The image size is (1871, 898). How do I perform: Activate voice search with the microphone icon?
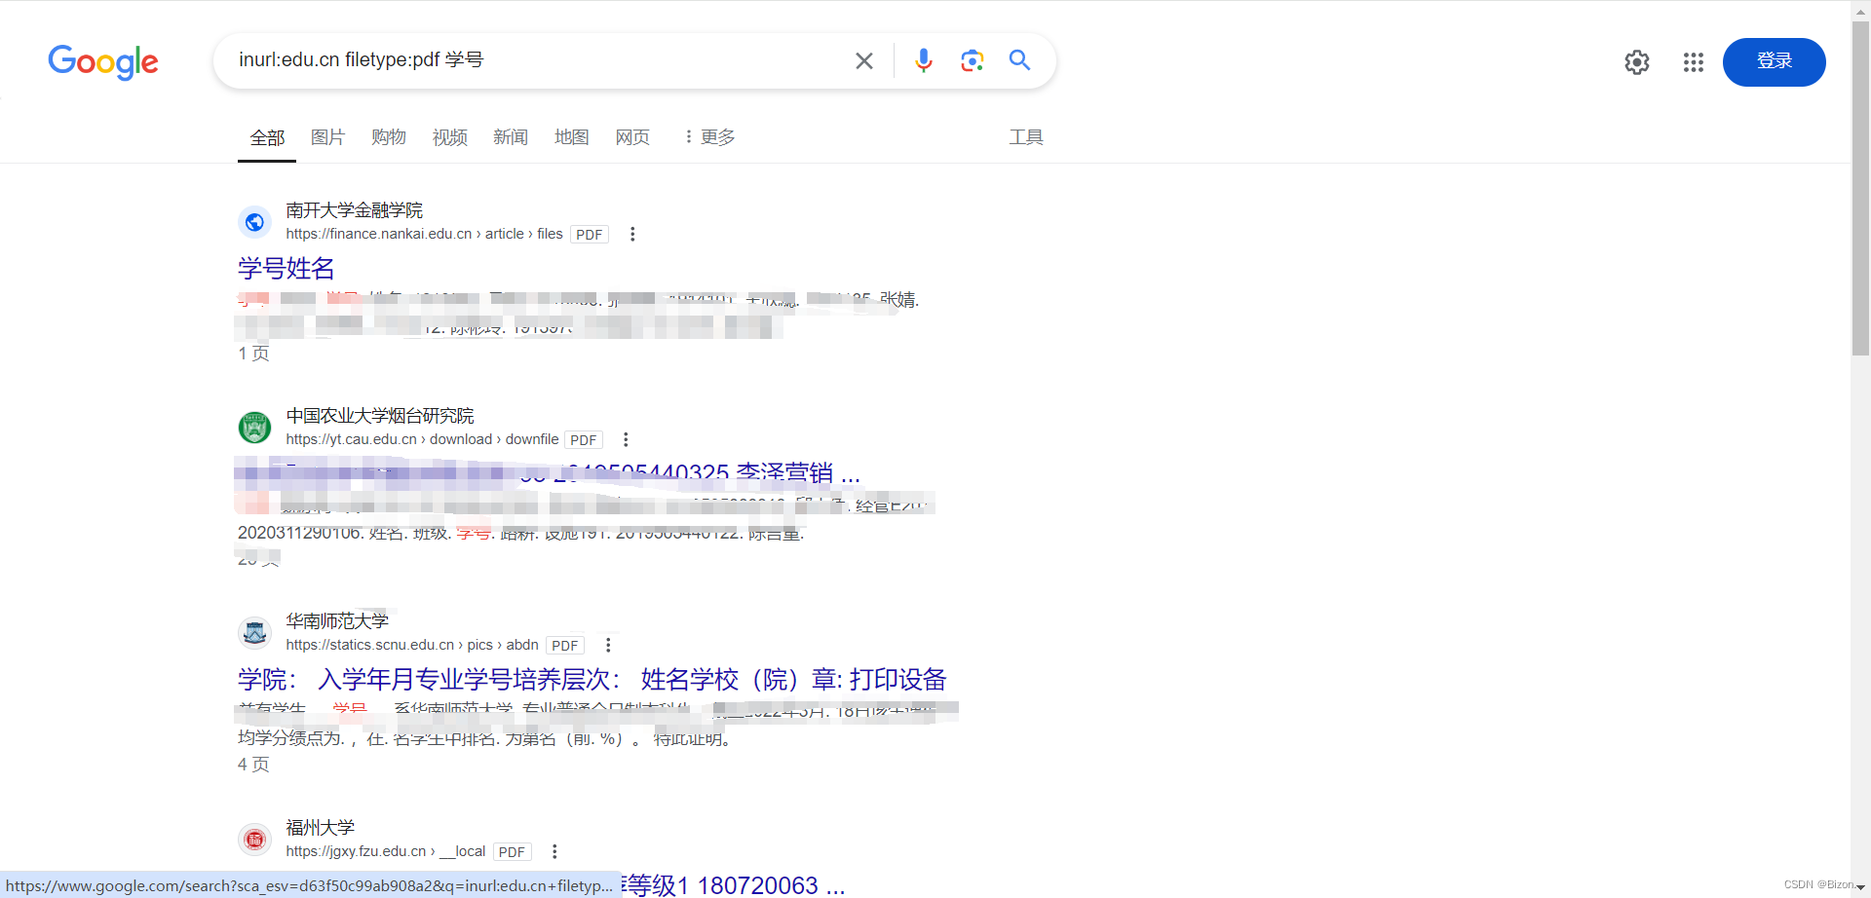(x=923, y=59)
